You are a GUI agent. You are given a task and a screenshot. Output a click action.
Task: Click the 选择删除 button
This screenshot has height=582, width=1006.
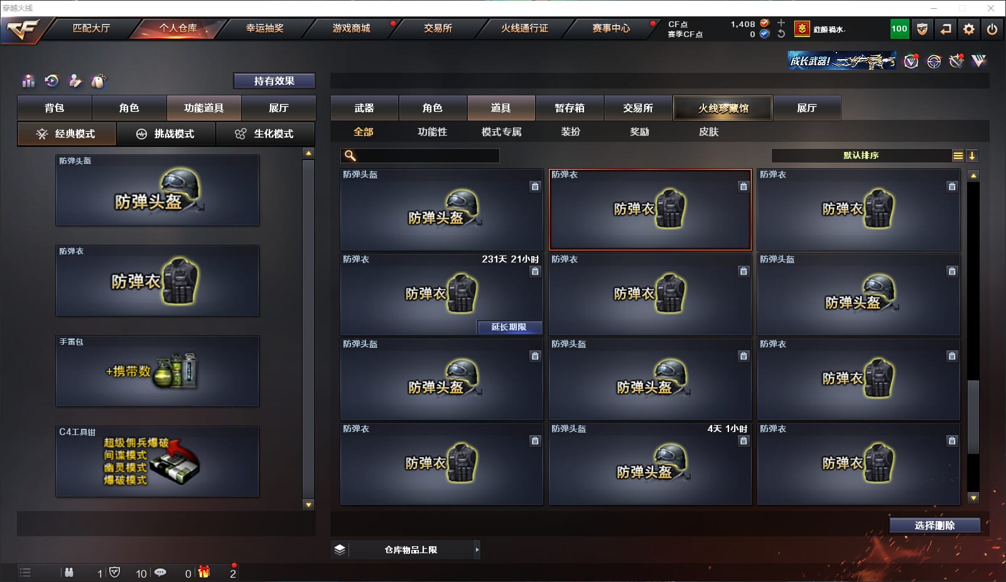(934, 525)
